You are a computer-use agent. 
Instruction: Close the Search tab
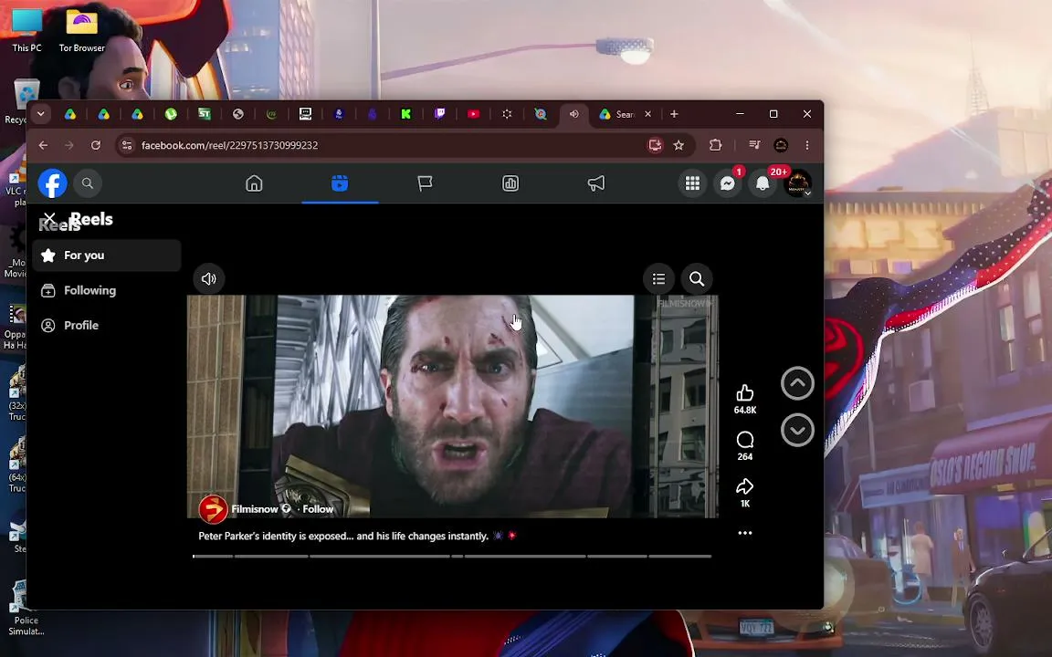point(647,114)
